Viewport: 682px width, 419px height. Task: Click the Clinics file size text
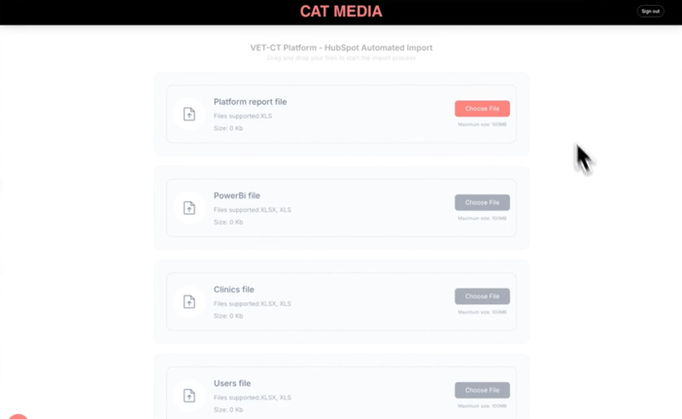click(x=228, y=316)
